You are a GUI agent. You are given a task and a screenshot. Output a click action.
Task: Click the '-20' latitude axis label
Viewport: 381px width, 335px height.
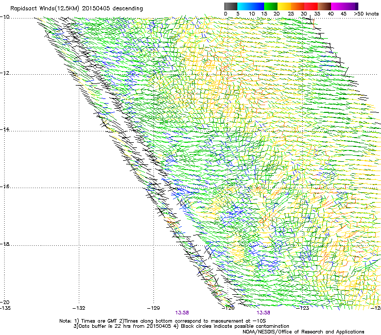click(5, 302)
